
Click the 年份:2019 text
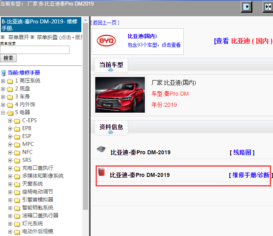point(164,105)
